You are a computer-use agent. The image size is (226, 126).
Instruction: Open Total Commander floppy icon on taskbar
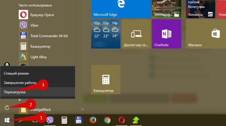78,120
